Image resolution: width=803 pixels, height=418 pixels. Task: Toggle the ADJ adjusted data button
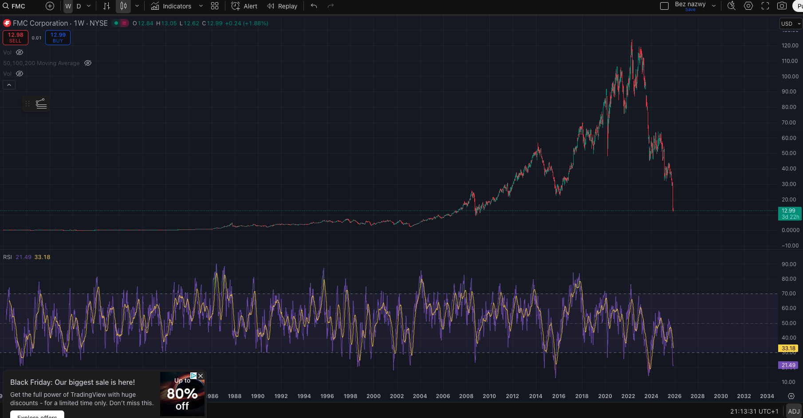(x=794, y=411)
